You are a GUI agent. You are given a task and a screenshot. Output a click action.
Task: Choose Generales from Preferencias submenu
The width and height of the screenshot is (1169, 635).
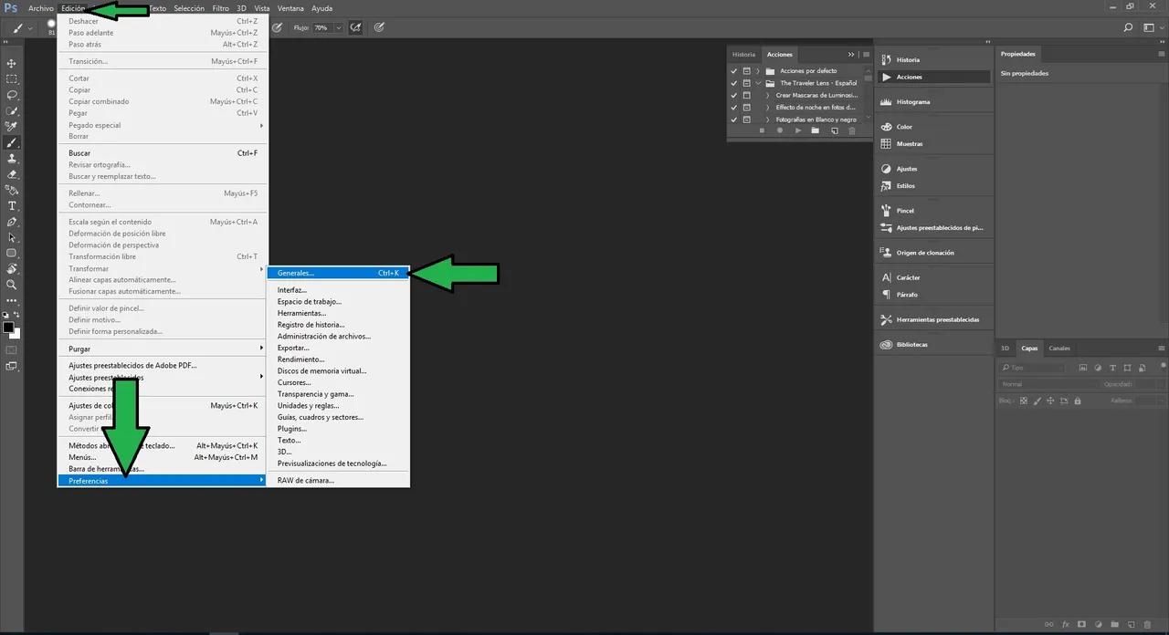(338, 273)
